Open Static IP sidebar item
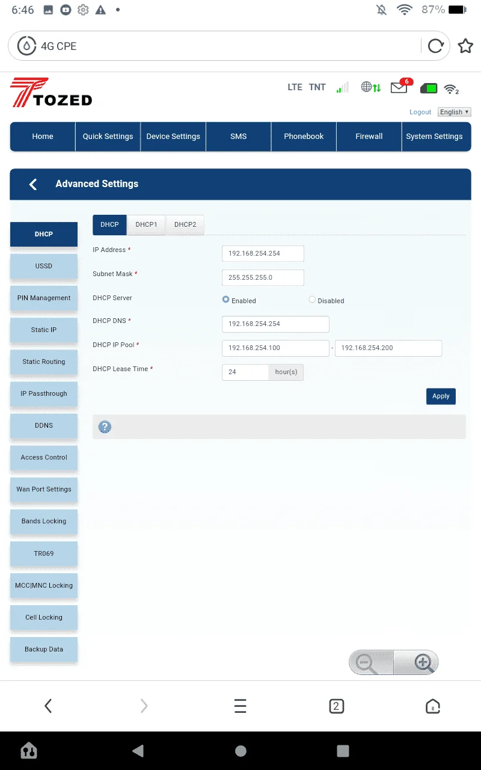 pyautogui.click(x=44, y=330)
